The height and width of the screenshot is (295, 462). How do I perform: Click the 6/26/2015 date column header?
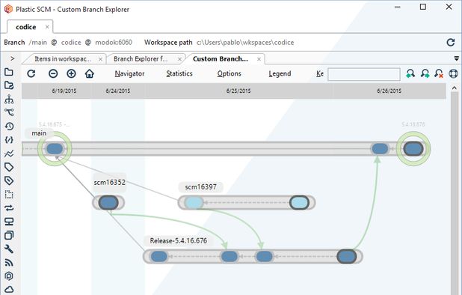pos(389,91)
